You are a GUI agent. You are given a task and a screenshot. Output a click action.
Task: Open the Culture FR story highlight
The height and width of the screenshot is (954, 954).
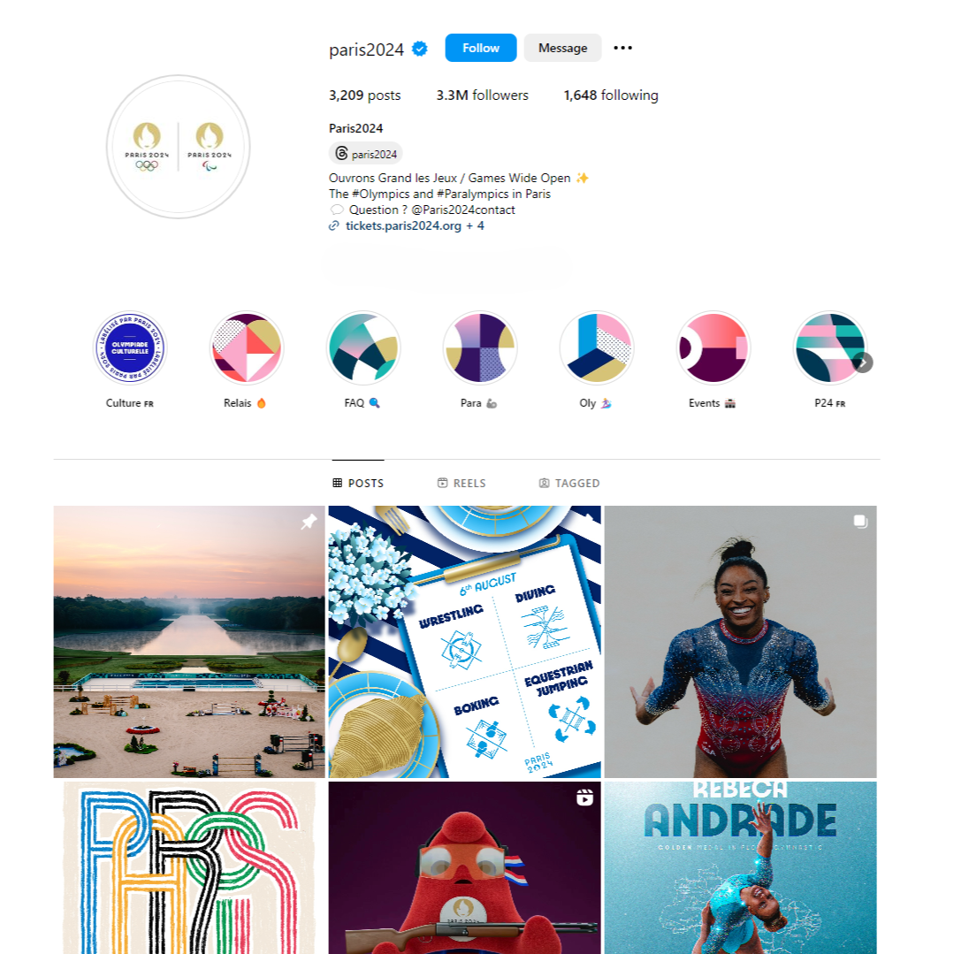(x=130, y=348)
